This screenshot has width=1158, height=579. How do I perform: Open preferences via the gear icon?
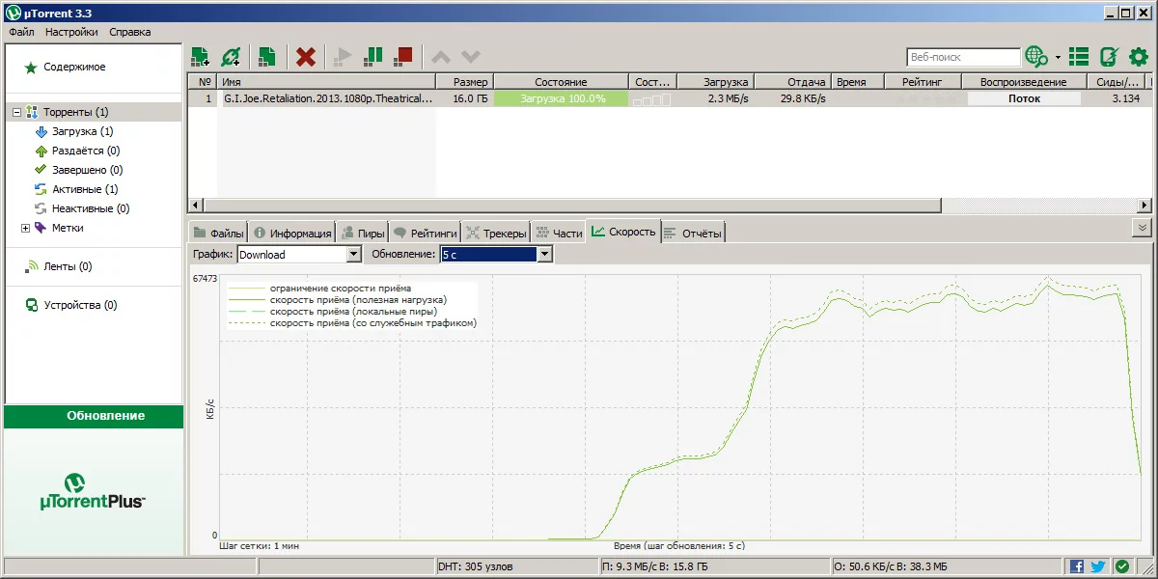point(1139,57)
